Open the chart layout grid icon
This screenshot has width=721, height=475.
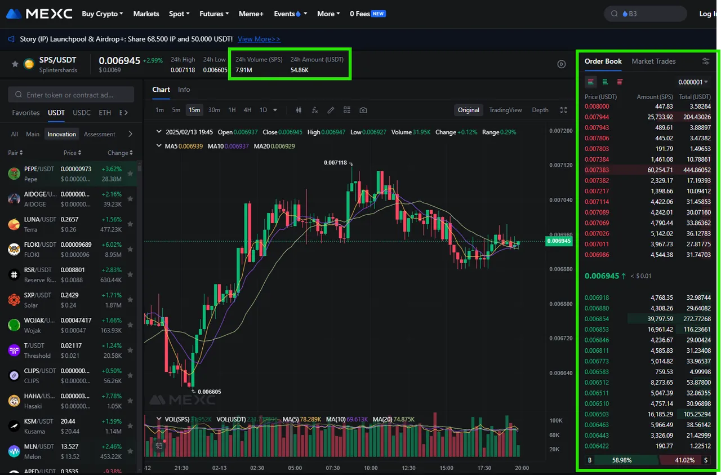pos(347,110)
